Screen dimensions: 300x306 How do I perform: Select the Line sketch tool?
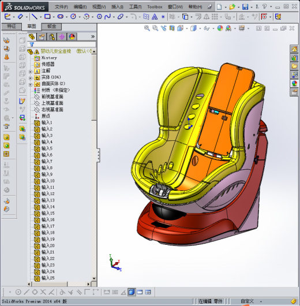tap(35, 17)
